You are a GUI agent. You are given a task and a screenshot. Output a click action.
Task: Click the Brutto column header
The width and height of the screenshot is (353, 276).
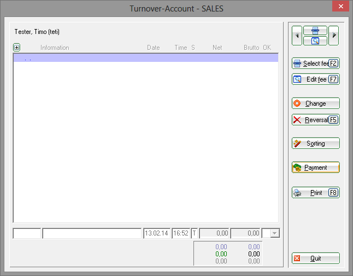tap(251, 48)
